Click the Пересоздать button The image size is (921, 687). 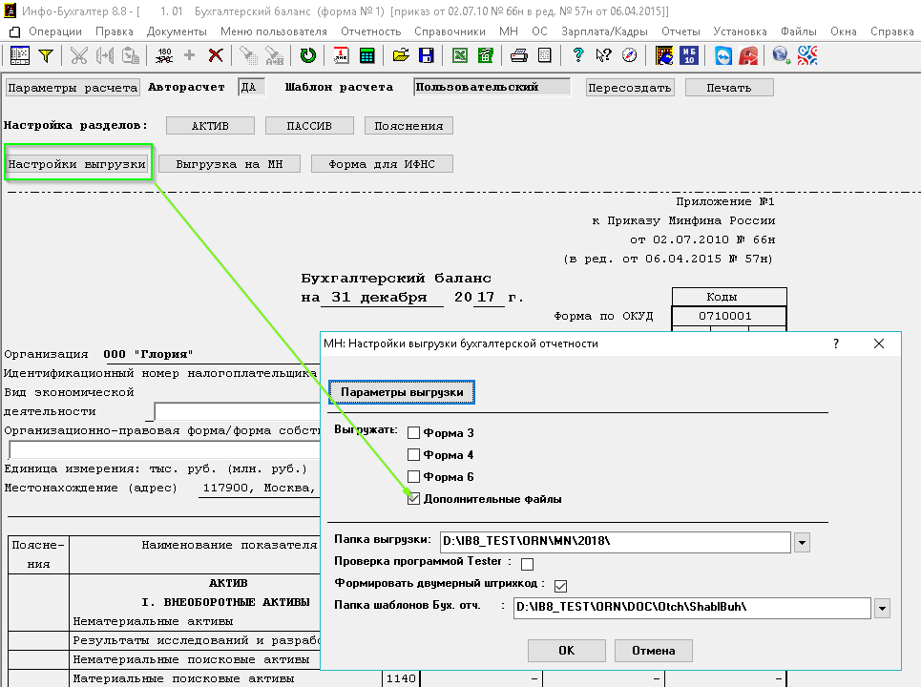[x=630, y=88]
